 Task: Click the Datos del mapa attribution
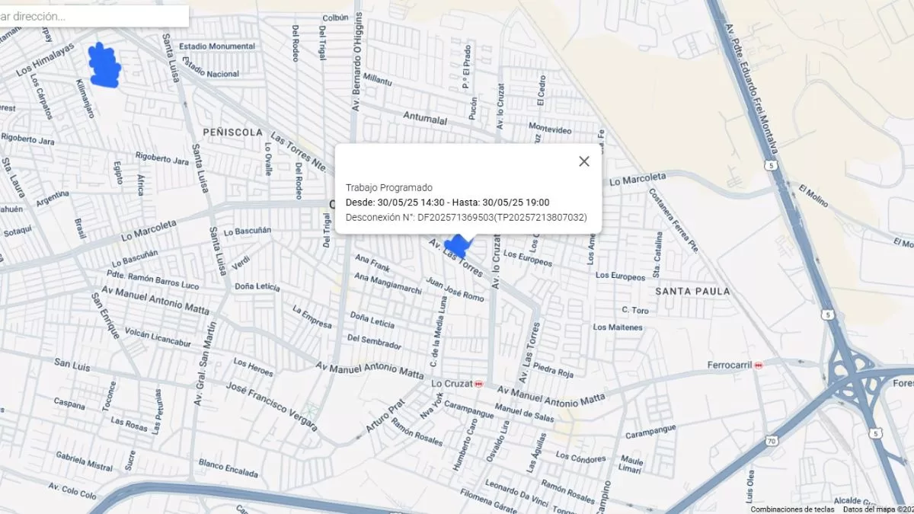point(877,509)
